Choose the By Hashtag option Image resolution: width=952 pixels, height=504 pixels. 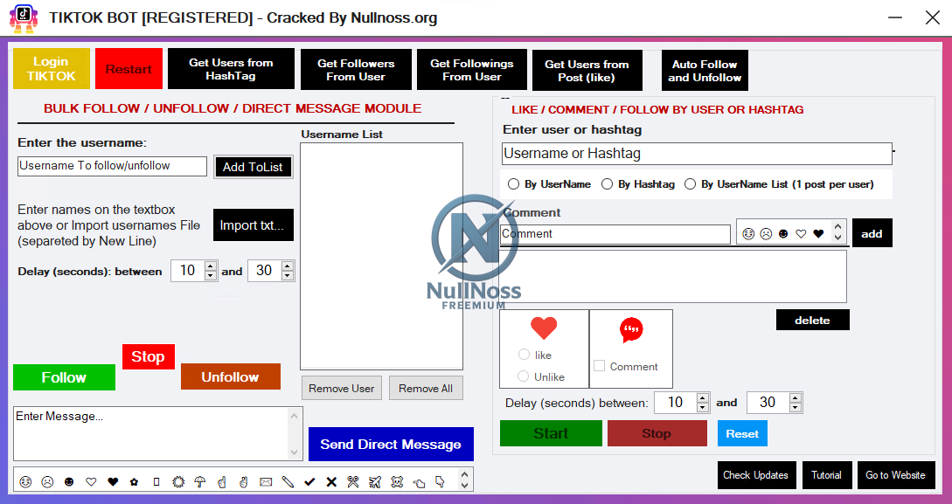pyautogui.click(x=608, y=183)
